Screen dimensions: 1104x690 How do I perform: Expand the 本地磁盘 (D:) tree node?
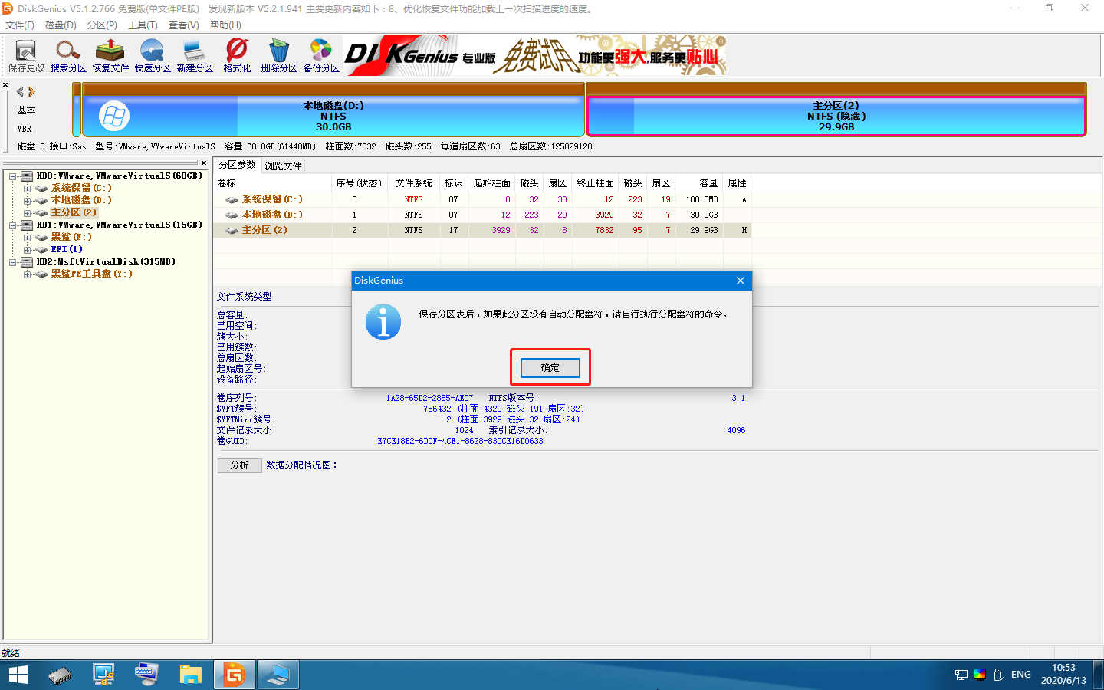27,201
